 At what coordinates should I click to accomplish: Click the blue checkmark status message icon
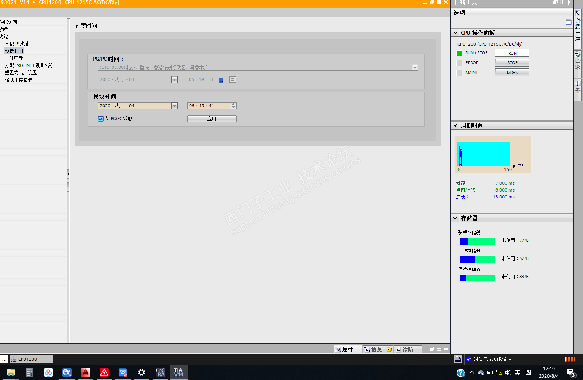click(469, 359)
